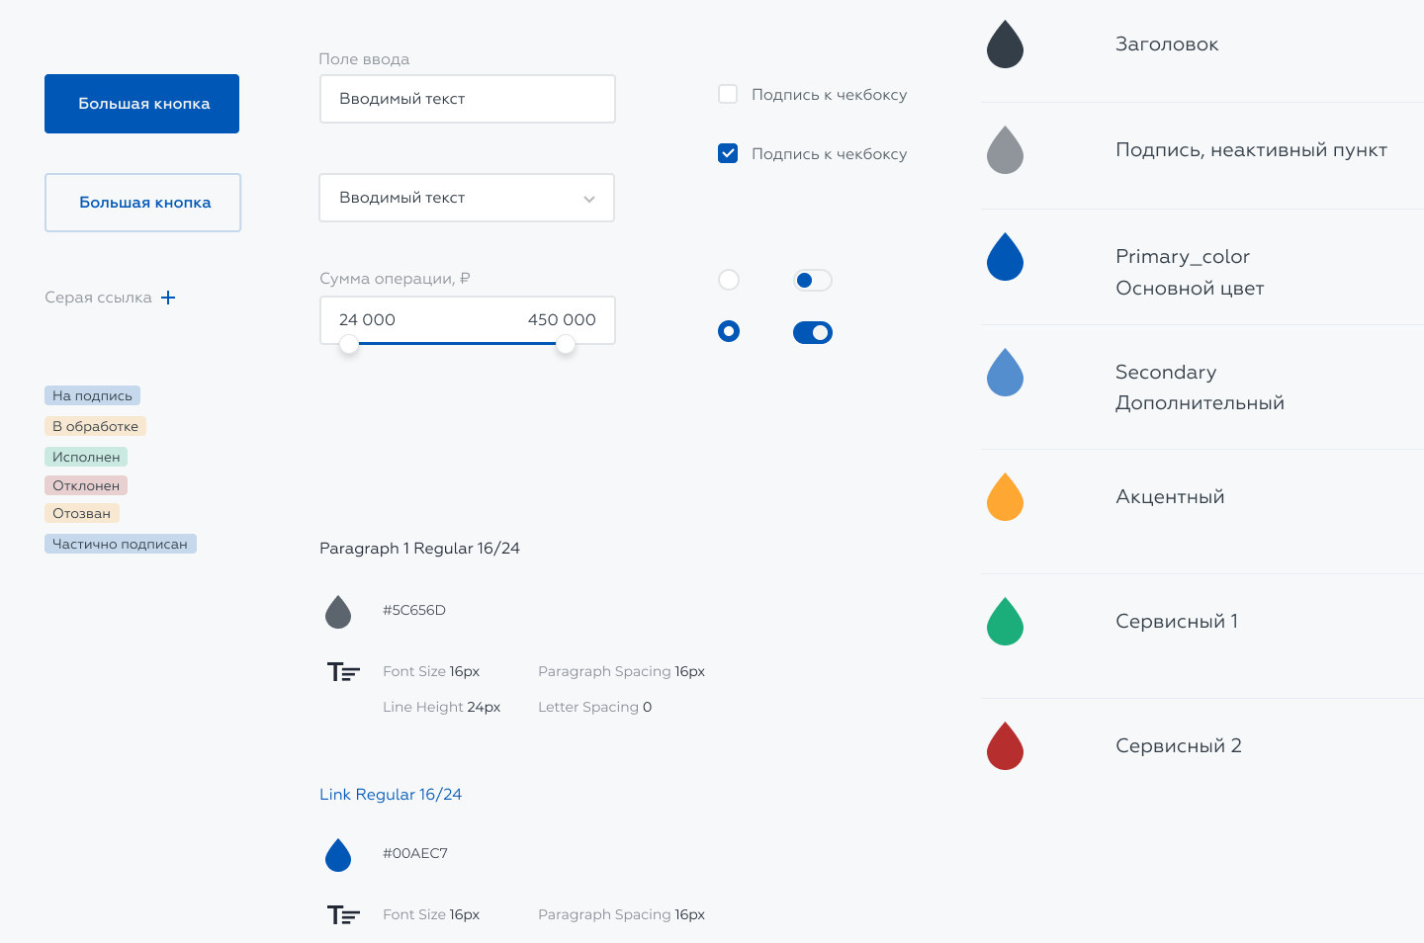Screen dimensions: 1424x943
Task: Click the plus icon next to Серая ссылка
Action: (168, 298)
